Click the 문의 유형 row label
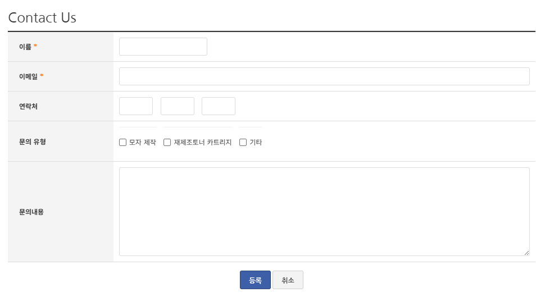 click(32, 141)
